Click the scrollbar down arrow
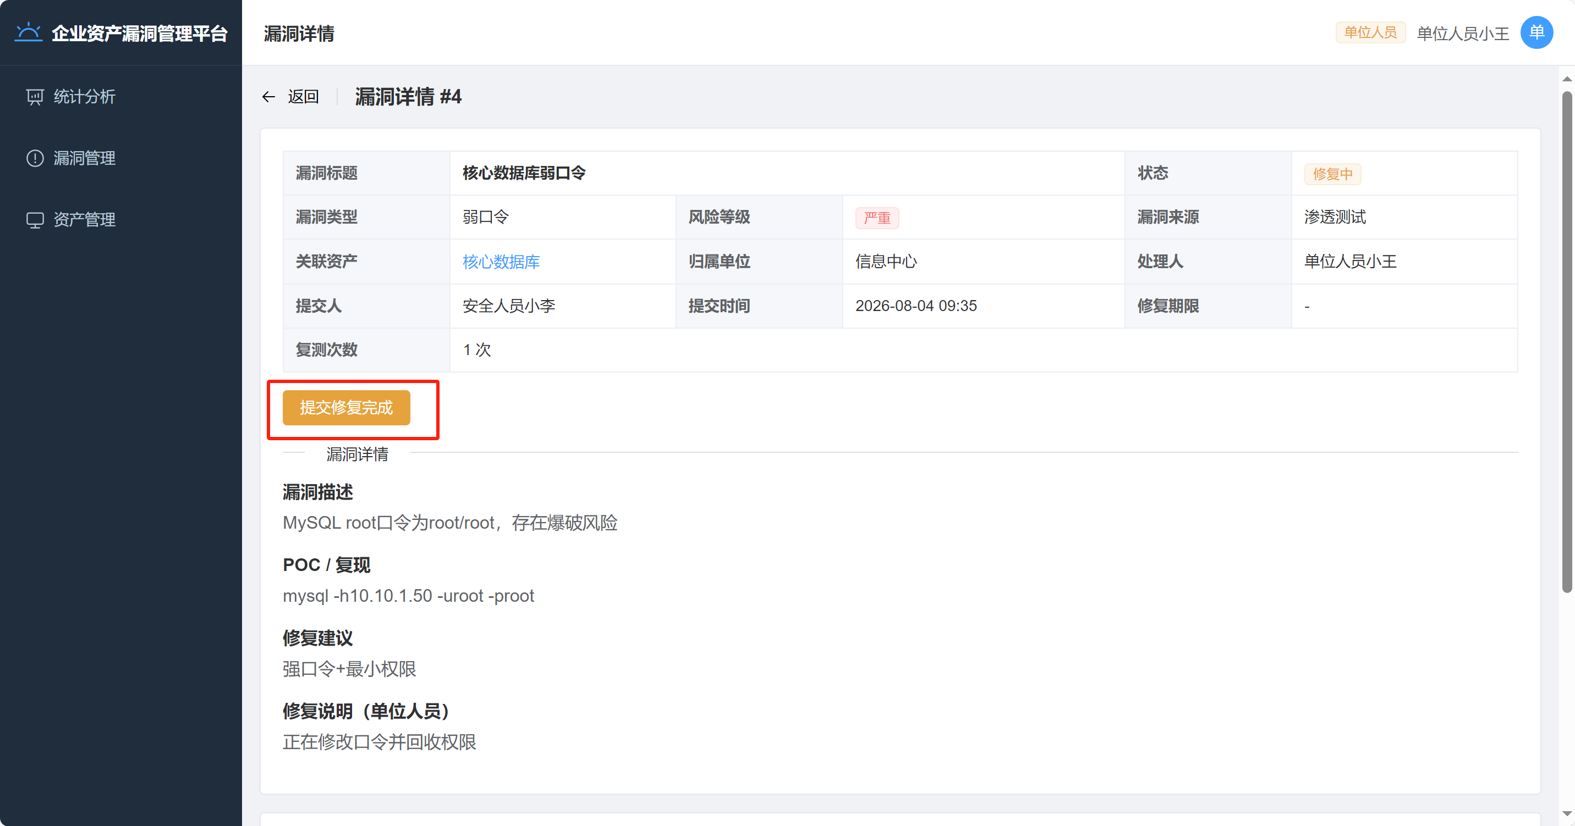The image size is (1575, 826). pos(1566,814)
